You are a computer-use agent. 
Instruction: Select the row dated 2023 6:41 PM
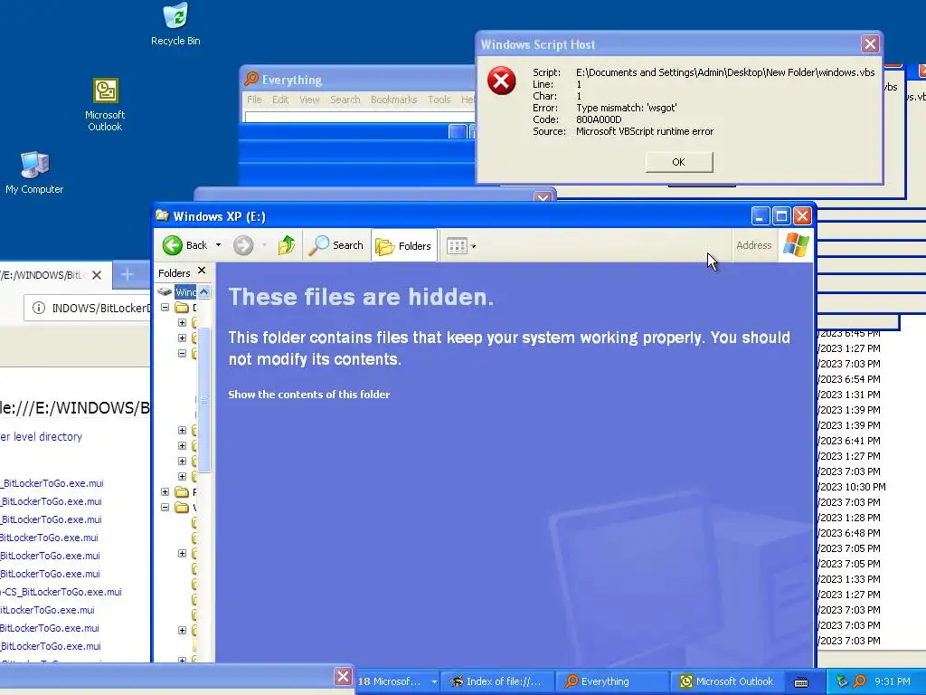[850, 441]
